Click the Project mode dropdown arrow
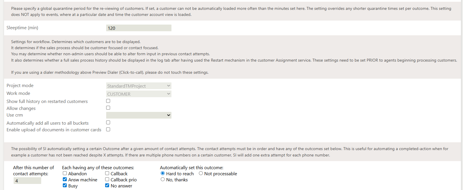 (x=169, y=86)
